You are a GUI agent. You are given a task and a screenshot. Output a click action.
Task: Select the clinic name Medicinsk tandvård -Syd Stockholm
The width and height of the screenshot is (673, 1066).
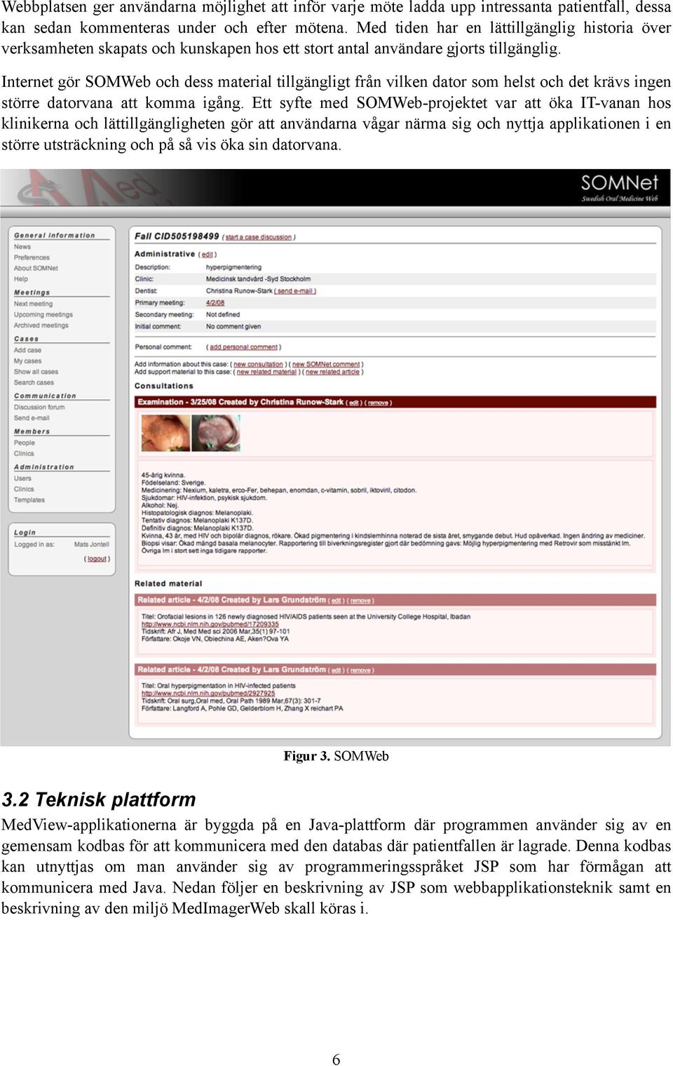coord(258,278)
